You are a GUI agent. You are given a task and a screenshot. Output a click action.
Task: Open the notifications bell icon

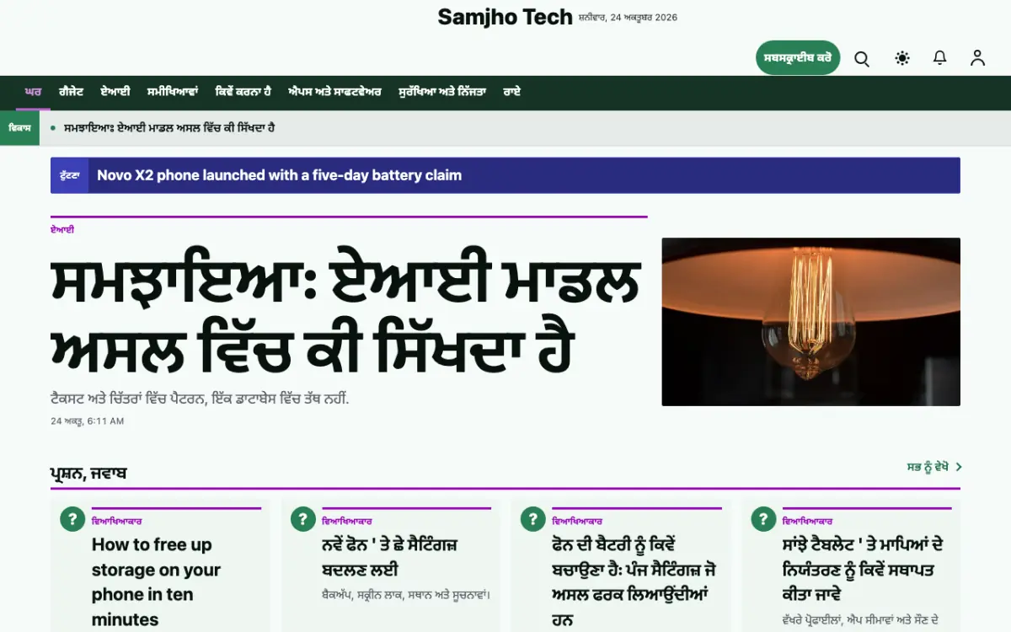pos(939,58)
